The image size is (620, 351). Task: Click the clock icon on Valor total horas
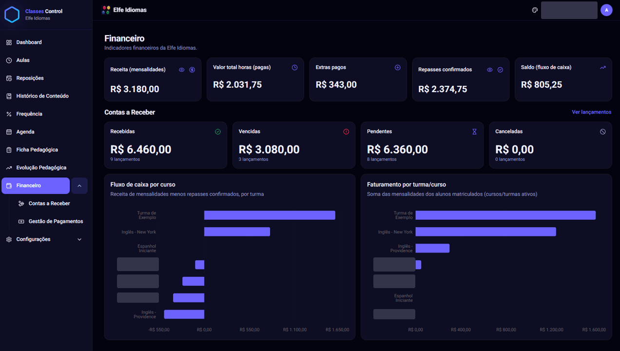pos(294,68)
